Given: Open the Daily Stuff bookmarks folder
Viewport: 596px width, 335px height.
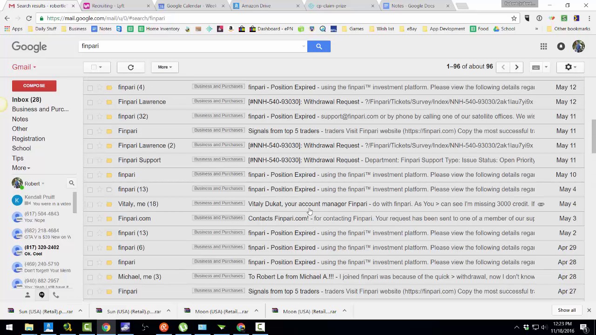Looking at the screenshot, I should 42,29.
